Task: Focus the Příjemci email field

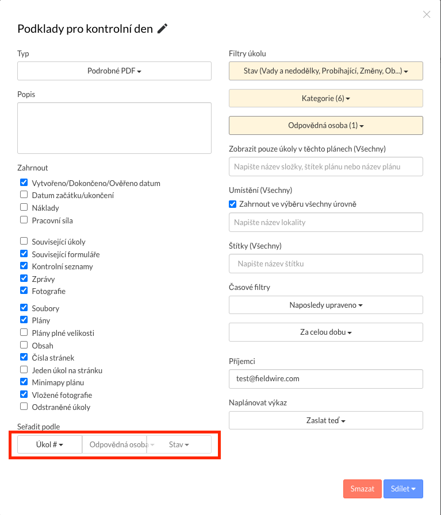Action: click(326, 379)
